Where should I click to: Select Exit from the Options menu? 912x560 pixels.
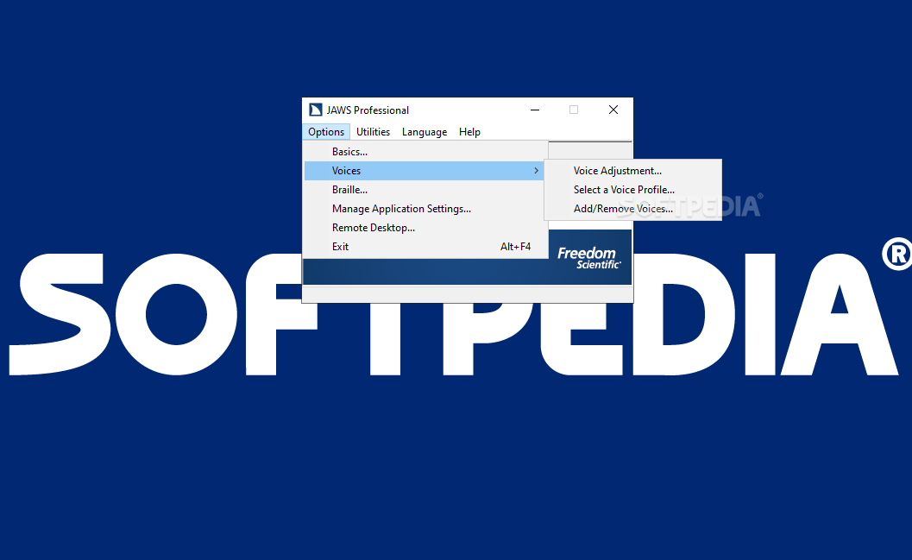pyautogui.click(x=425, y=247)
